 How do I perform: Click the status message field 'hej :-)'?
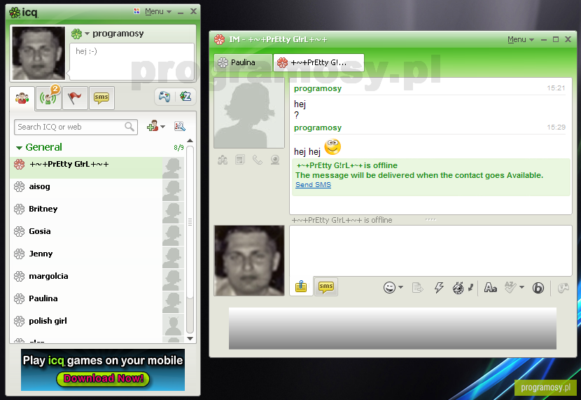tap(132, 61)
